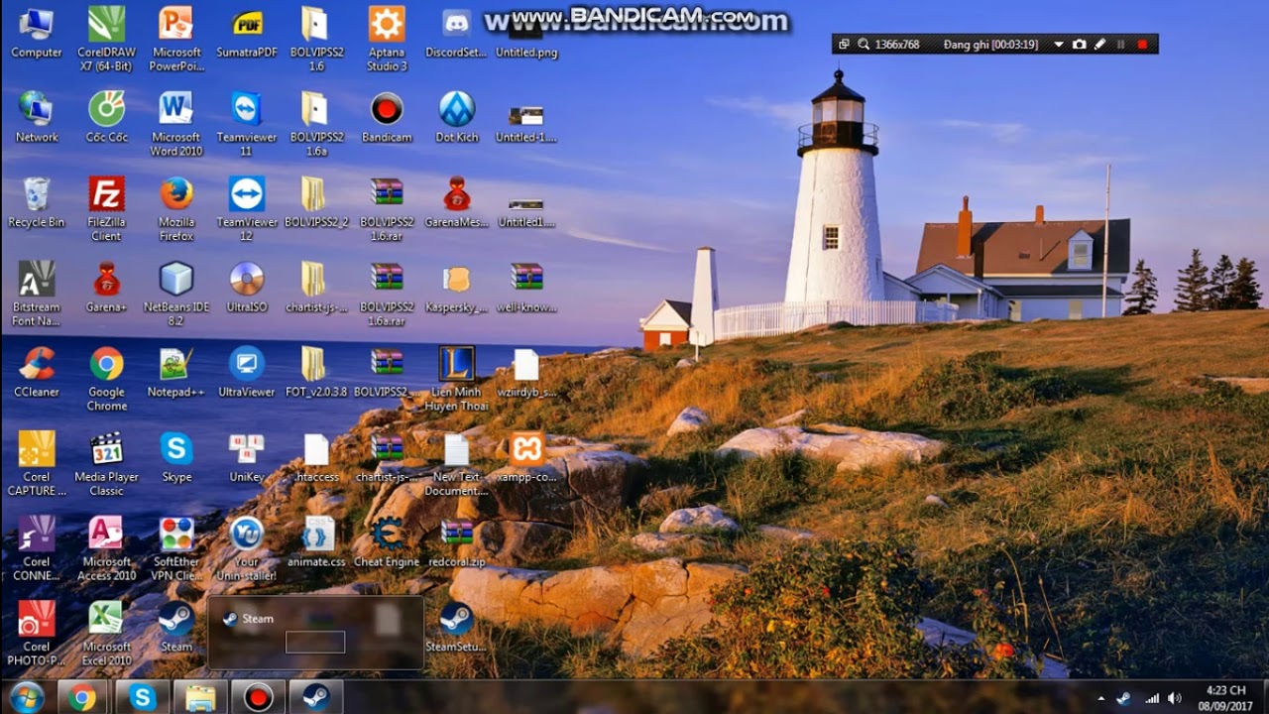This screenshot has height=714, width=1269.
Task: Launch Notepad++ from the desktop
Action: [176, 372]
